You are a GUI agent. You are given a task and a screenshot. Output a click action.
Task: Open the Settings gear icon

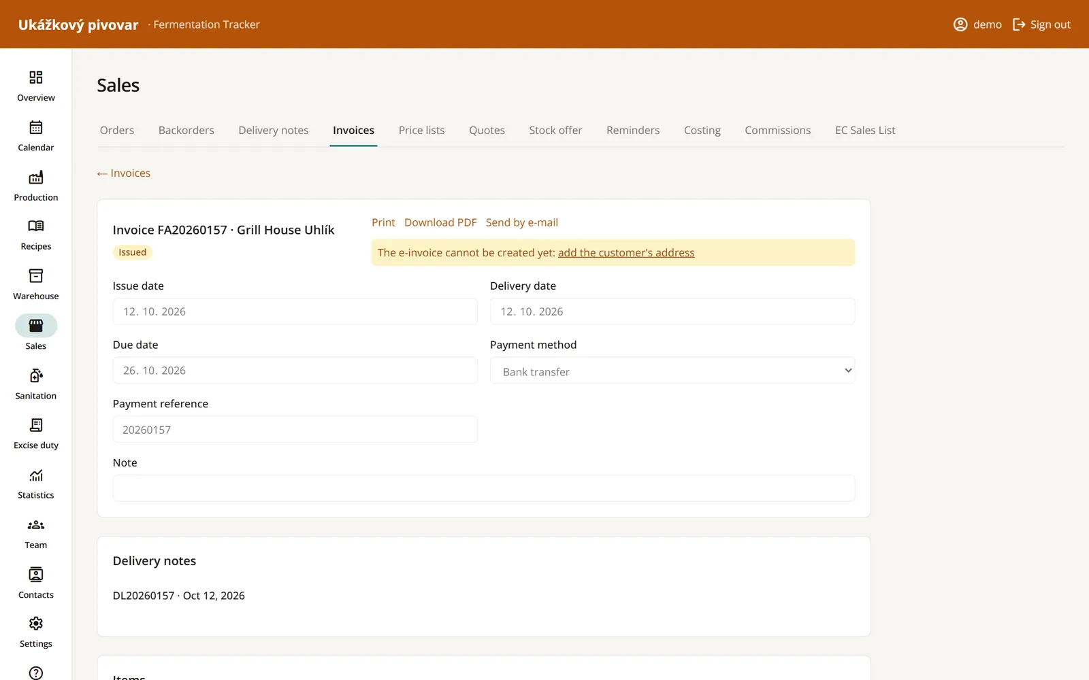[x=36, y=624]
